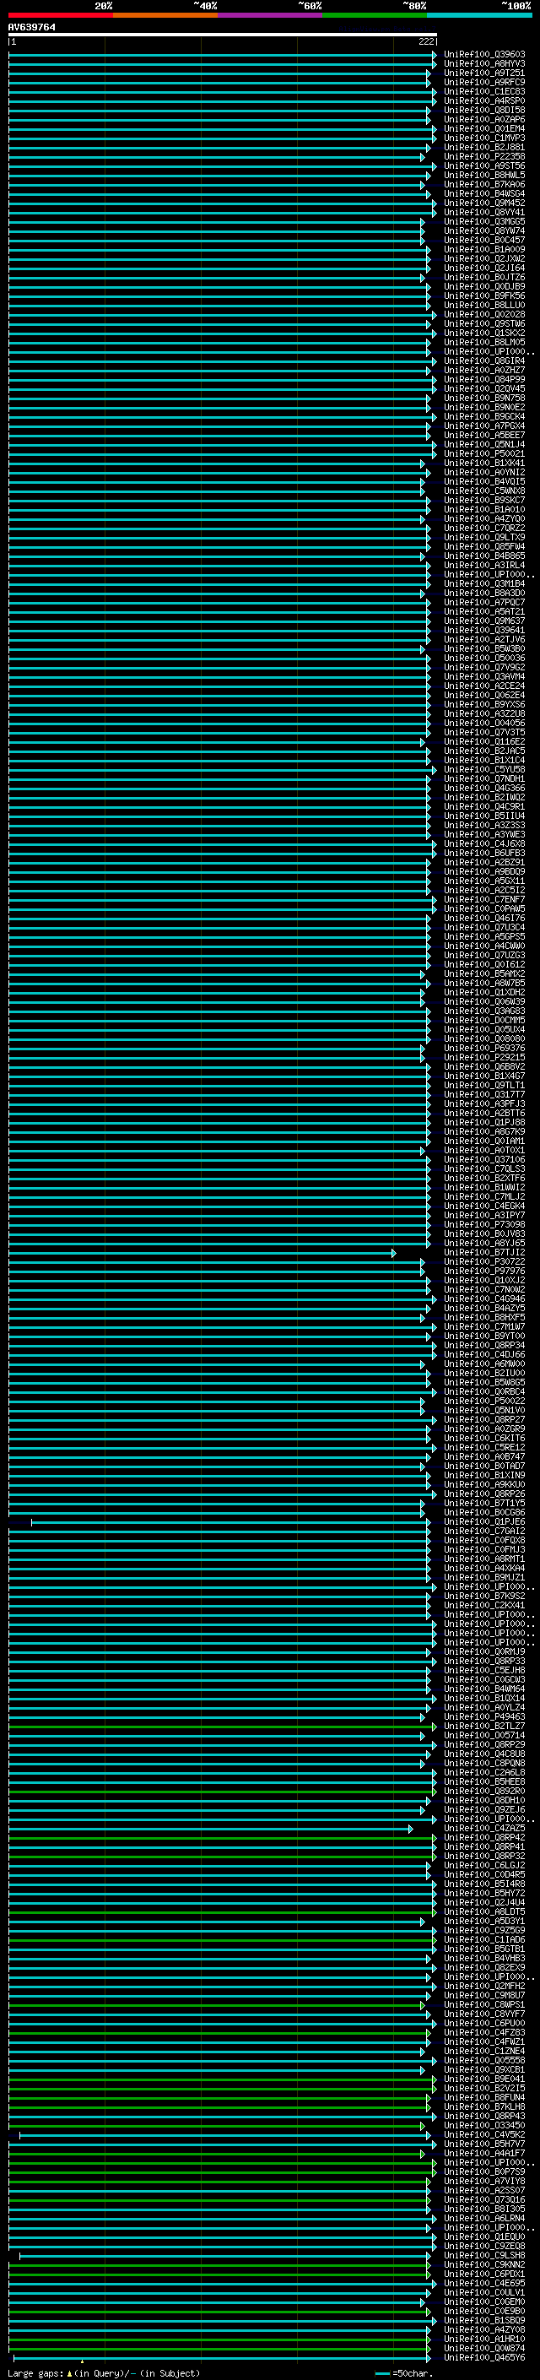Select hit label UniRef100_B9GCK4
The height and width of the screenshot is (2380, 540).
point(484,415)
